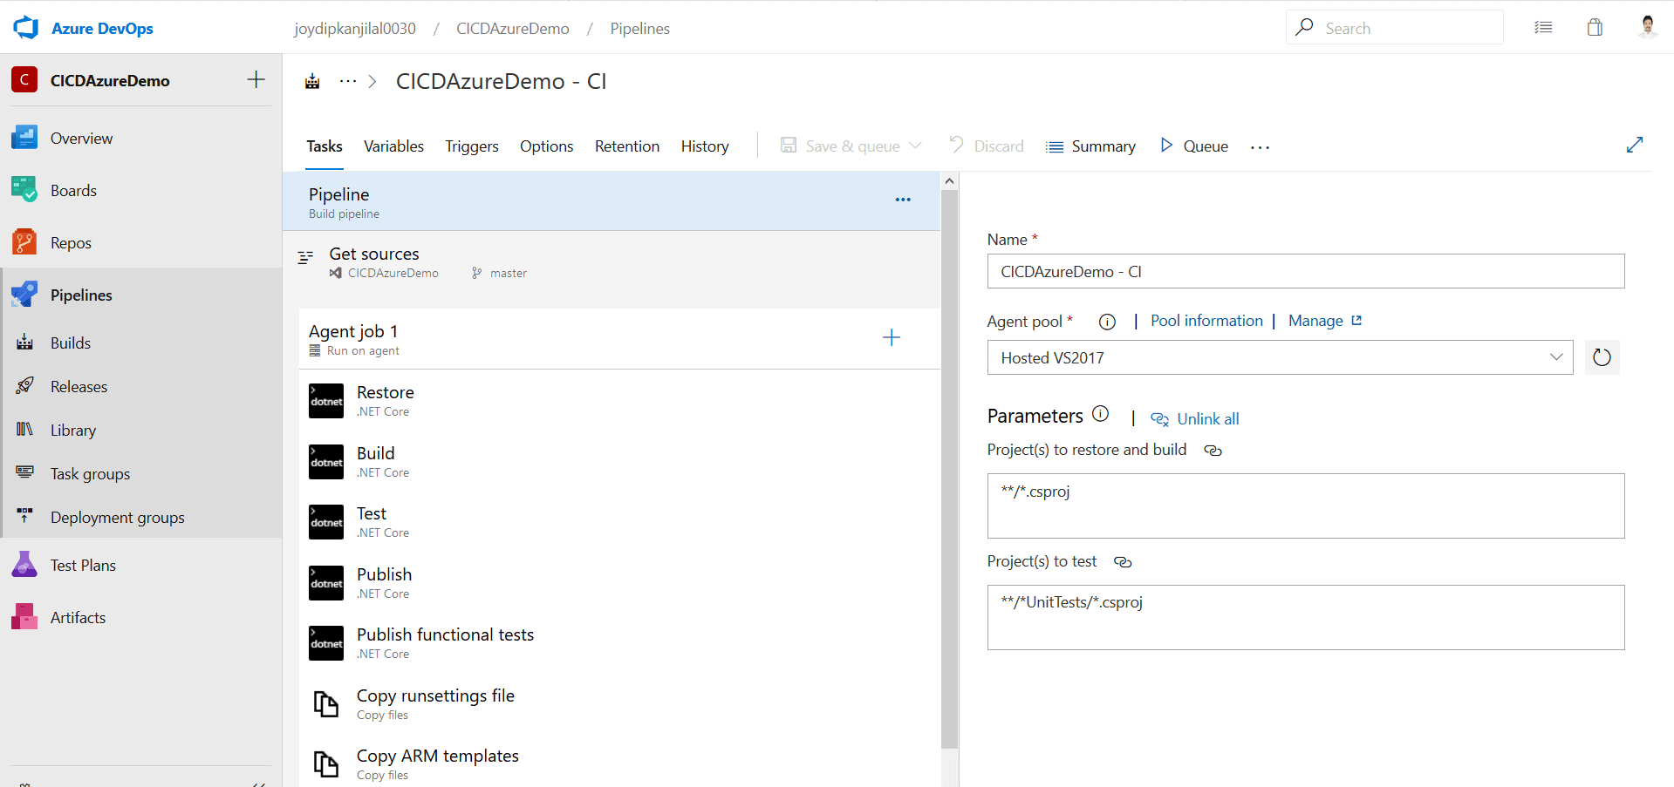Viewport: 1674px width, 787px height.
Task: Click the Discard button
Action: [987, 146]
